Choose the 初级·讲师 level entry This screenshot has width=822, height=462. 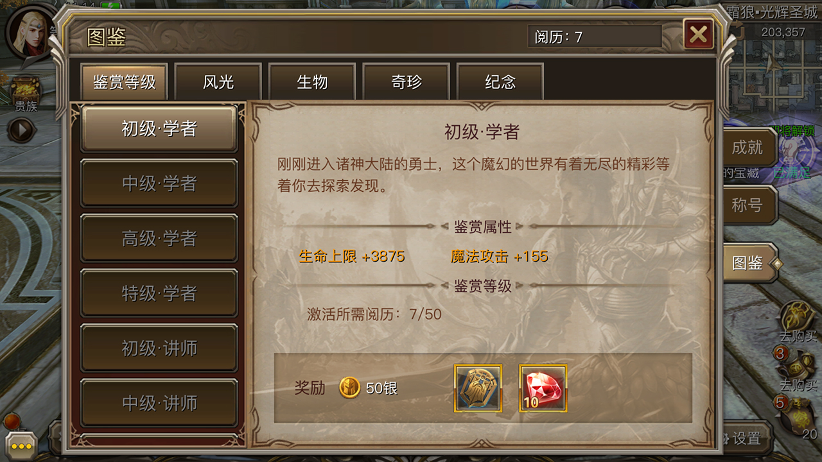(x=159, y=348)
